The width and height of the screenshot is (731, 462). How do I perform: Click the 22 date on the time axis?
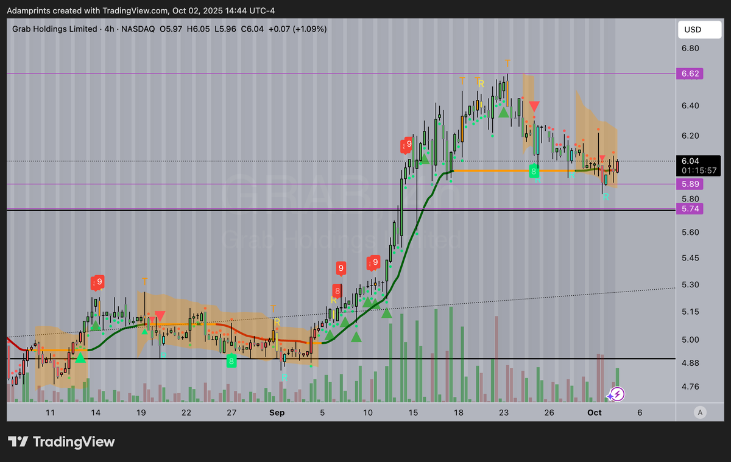[186, 413]
